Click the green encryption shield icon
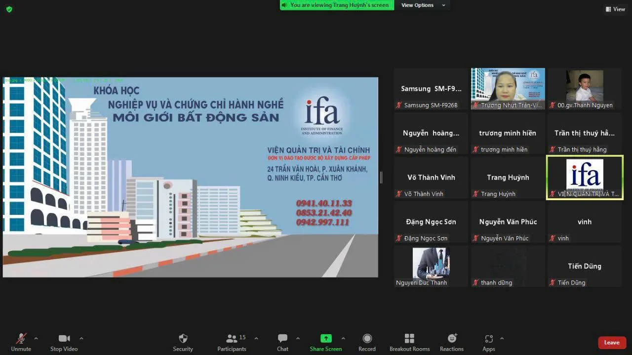632x355 pixels. click(x=9, y=9)
